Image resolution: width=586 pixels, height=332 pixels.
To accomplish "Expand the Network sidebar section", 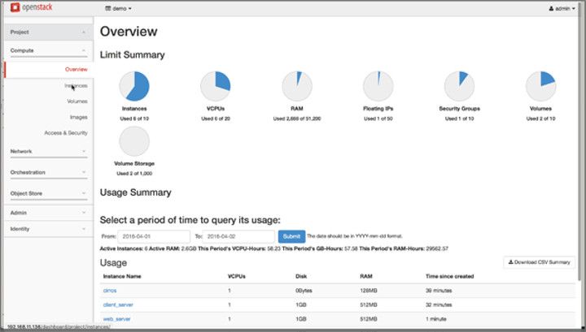I will click(x=49, y=151).
